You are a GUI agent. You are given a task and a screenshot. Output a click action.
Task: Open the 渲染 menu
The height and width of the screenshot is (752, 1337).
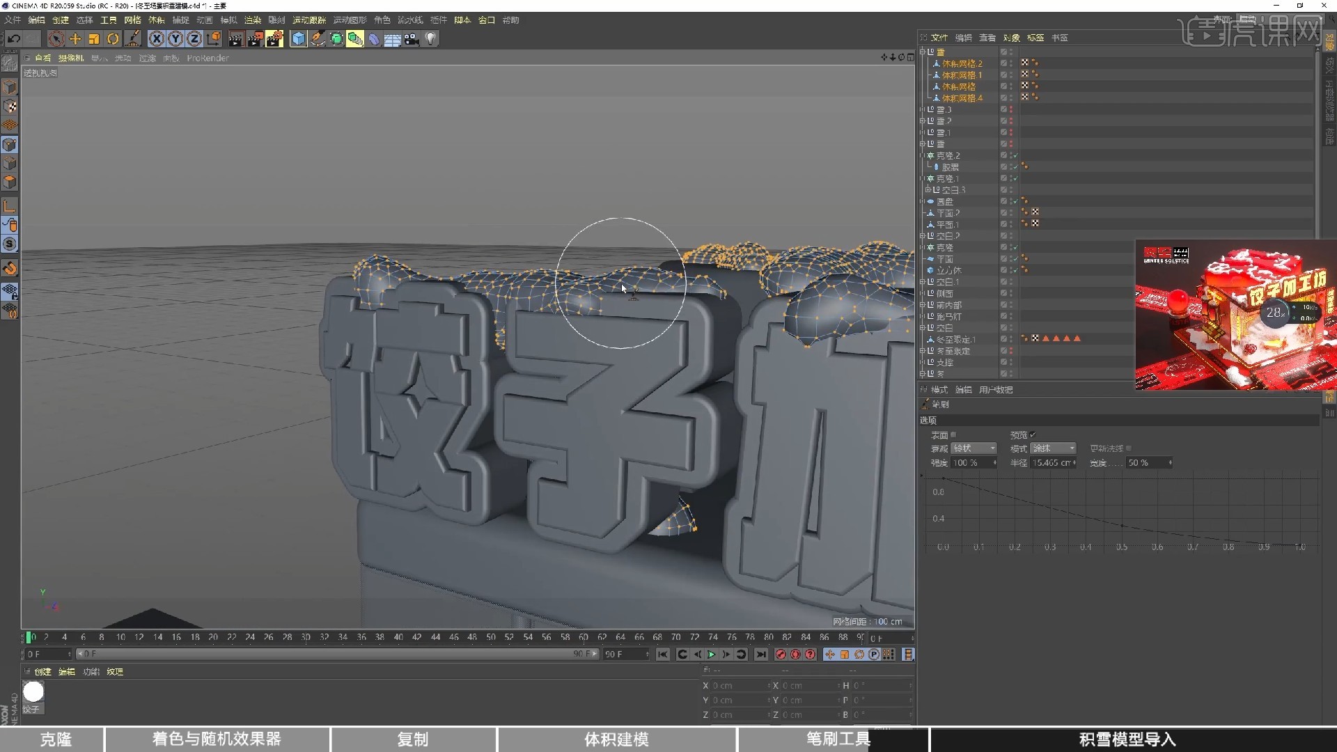point(252,20)
